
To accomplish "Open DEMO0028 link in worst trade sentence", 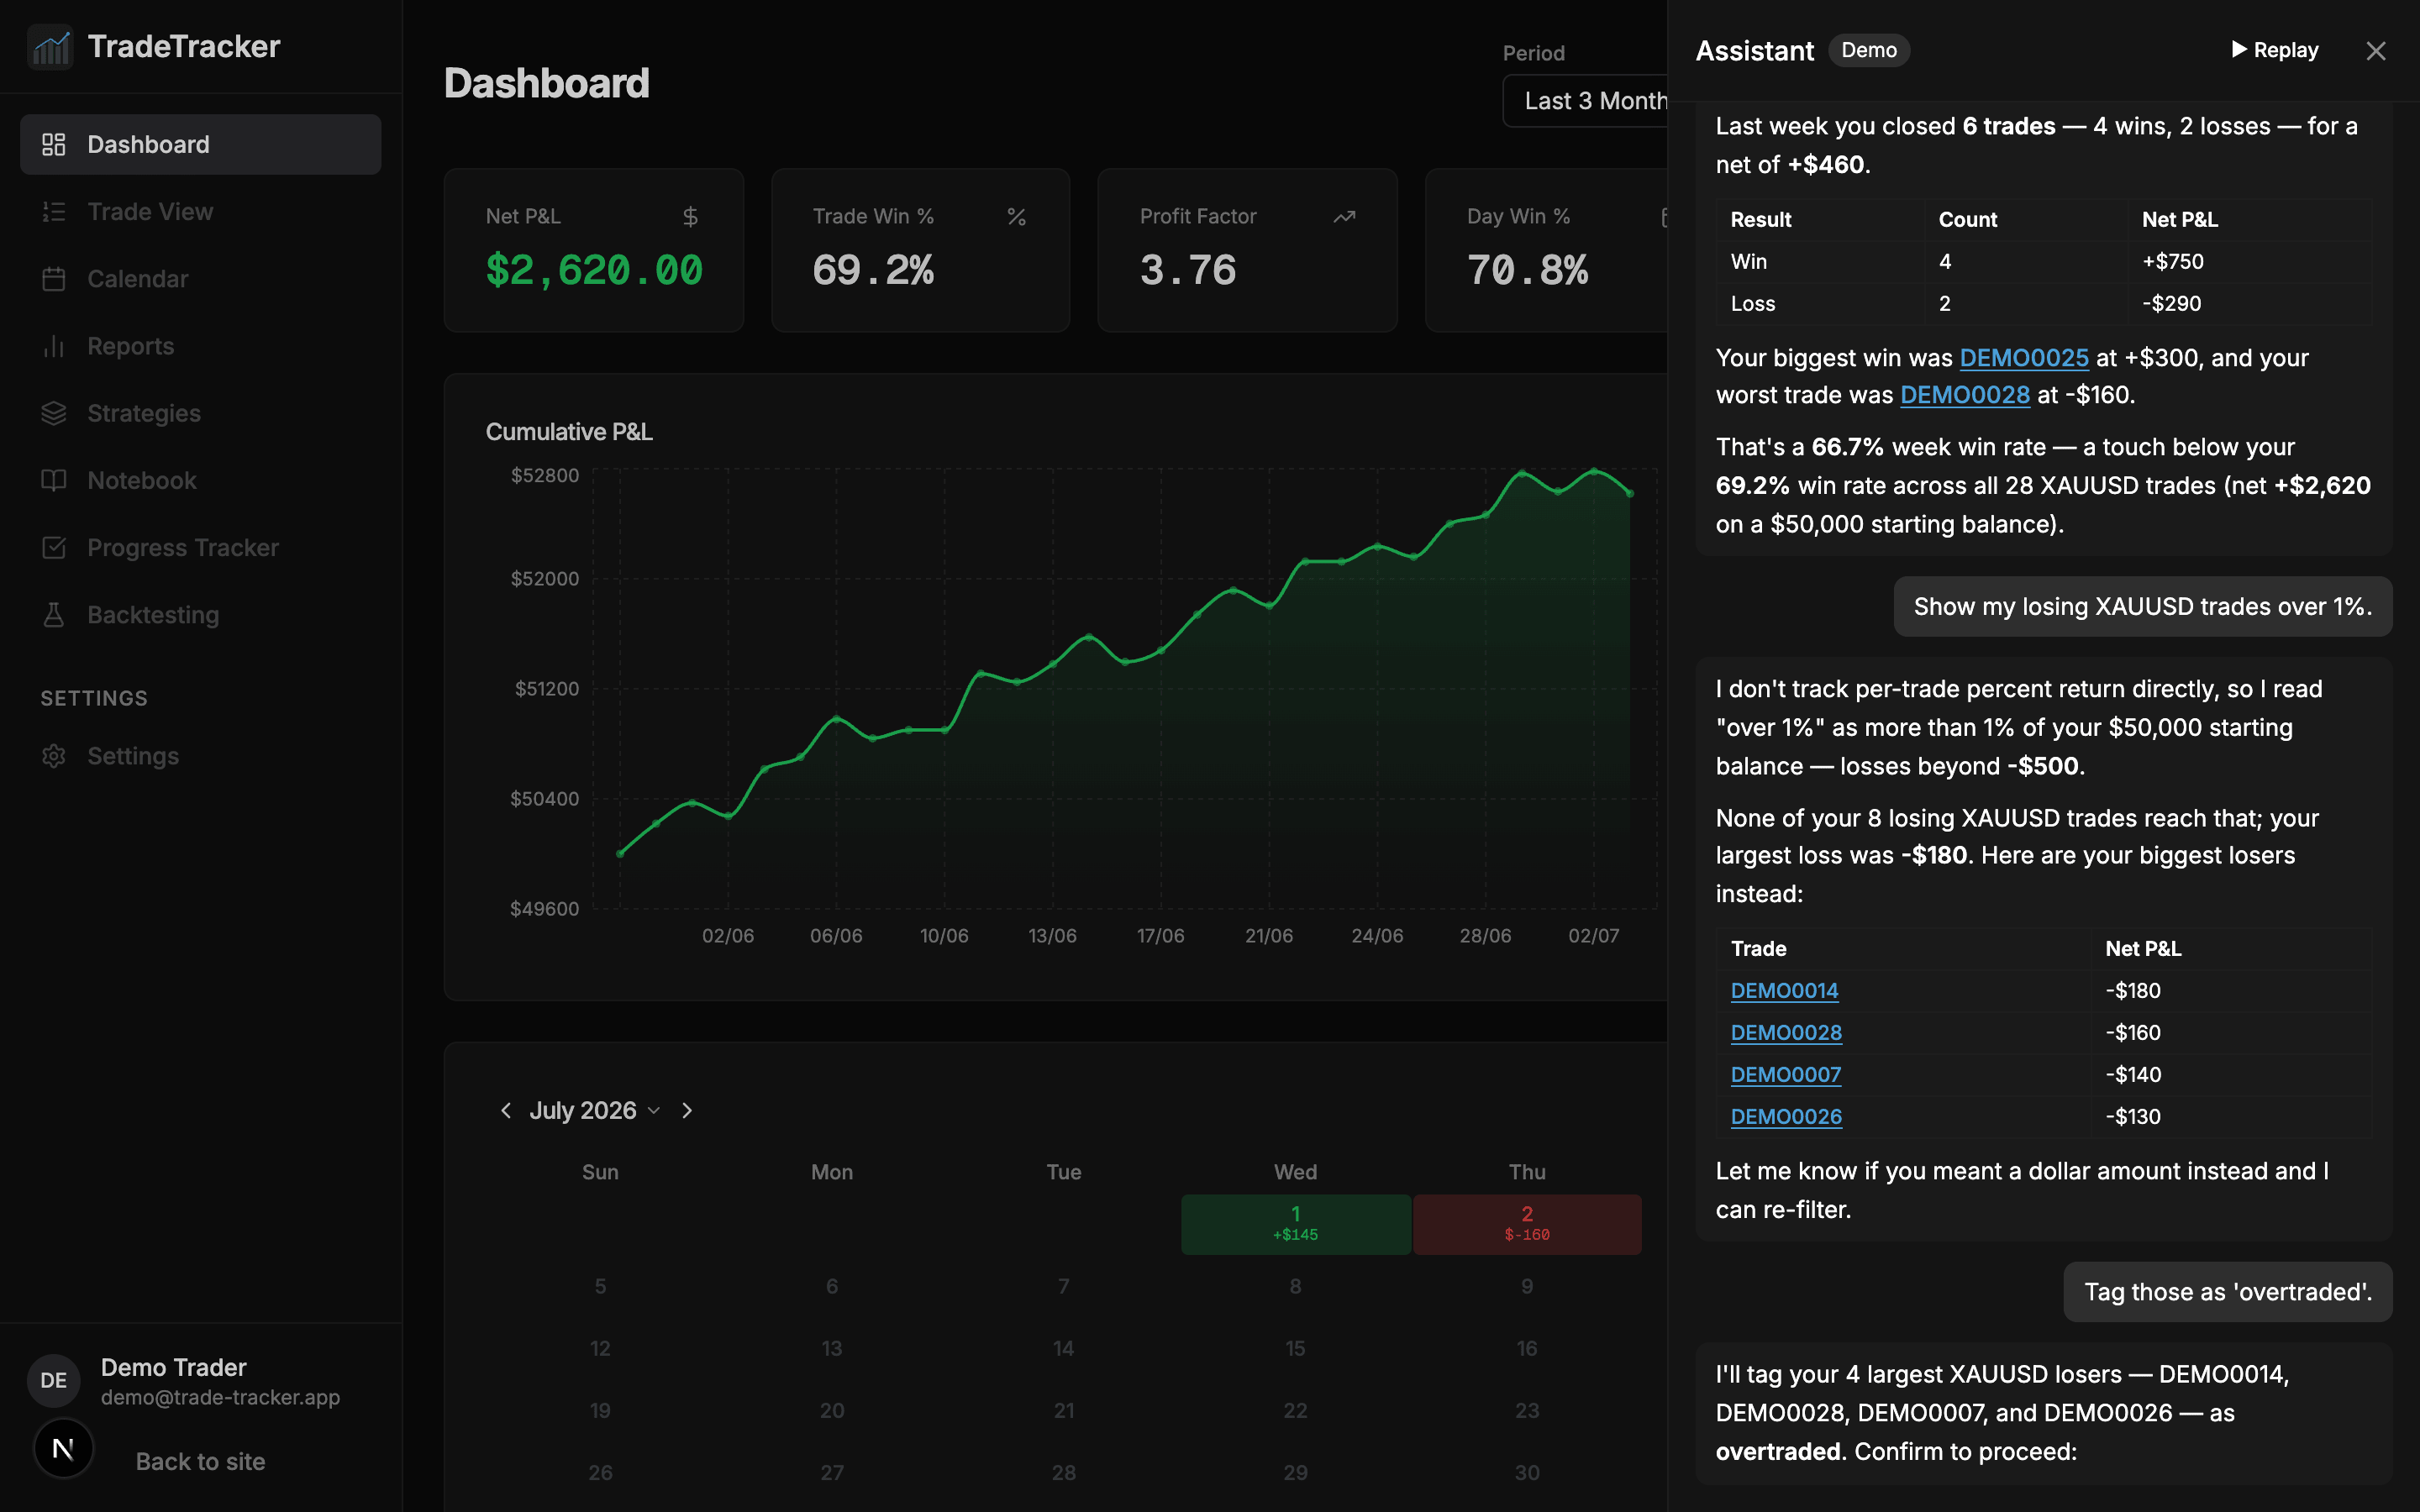I will (x=1965, y=395).
